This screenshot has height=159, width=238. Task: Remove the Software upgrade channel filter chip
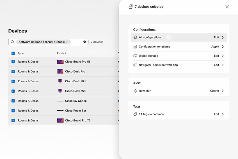[x=67, y=42]
